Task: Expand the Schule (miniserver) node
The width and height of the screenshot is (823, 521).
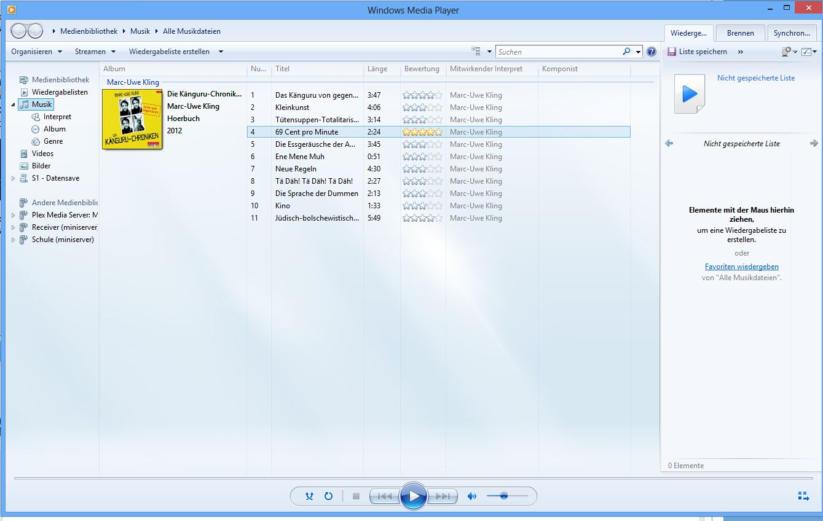Action: pyautogui.click(x=13, y=240)
